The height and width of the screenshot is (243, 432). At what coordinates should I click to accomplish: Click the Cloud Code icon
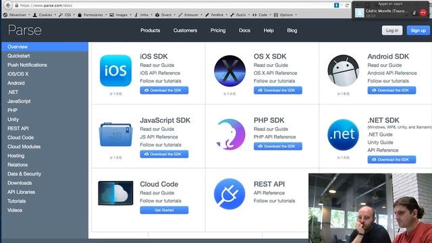[x=115, y=193]
